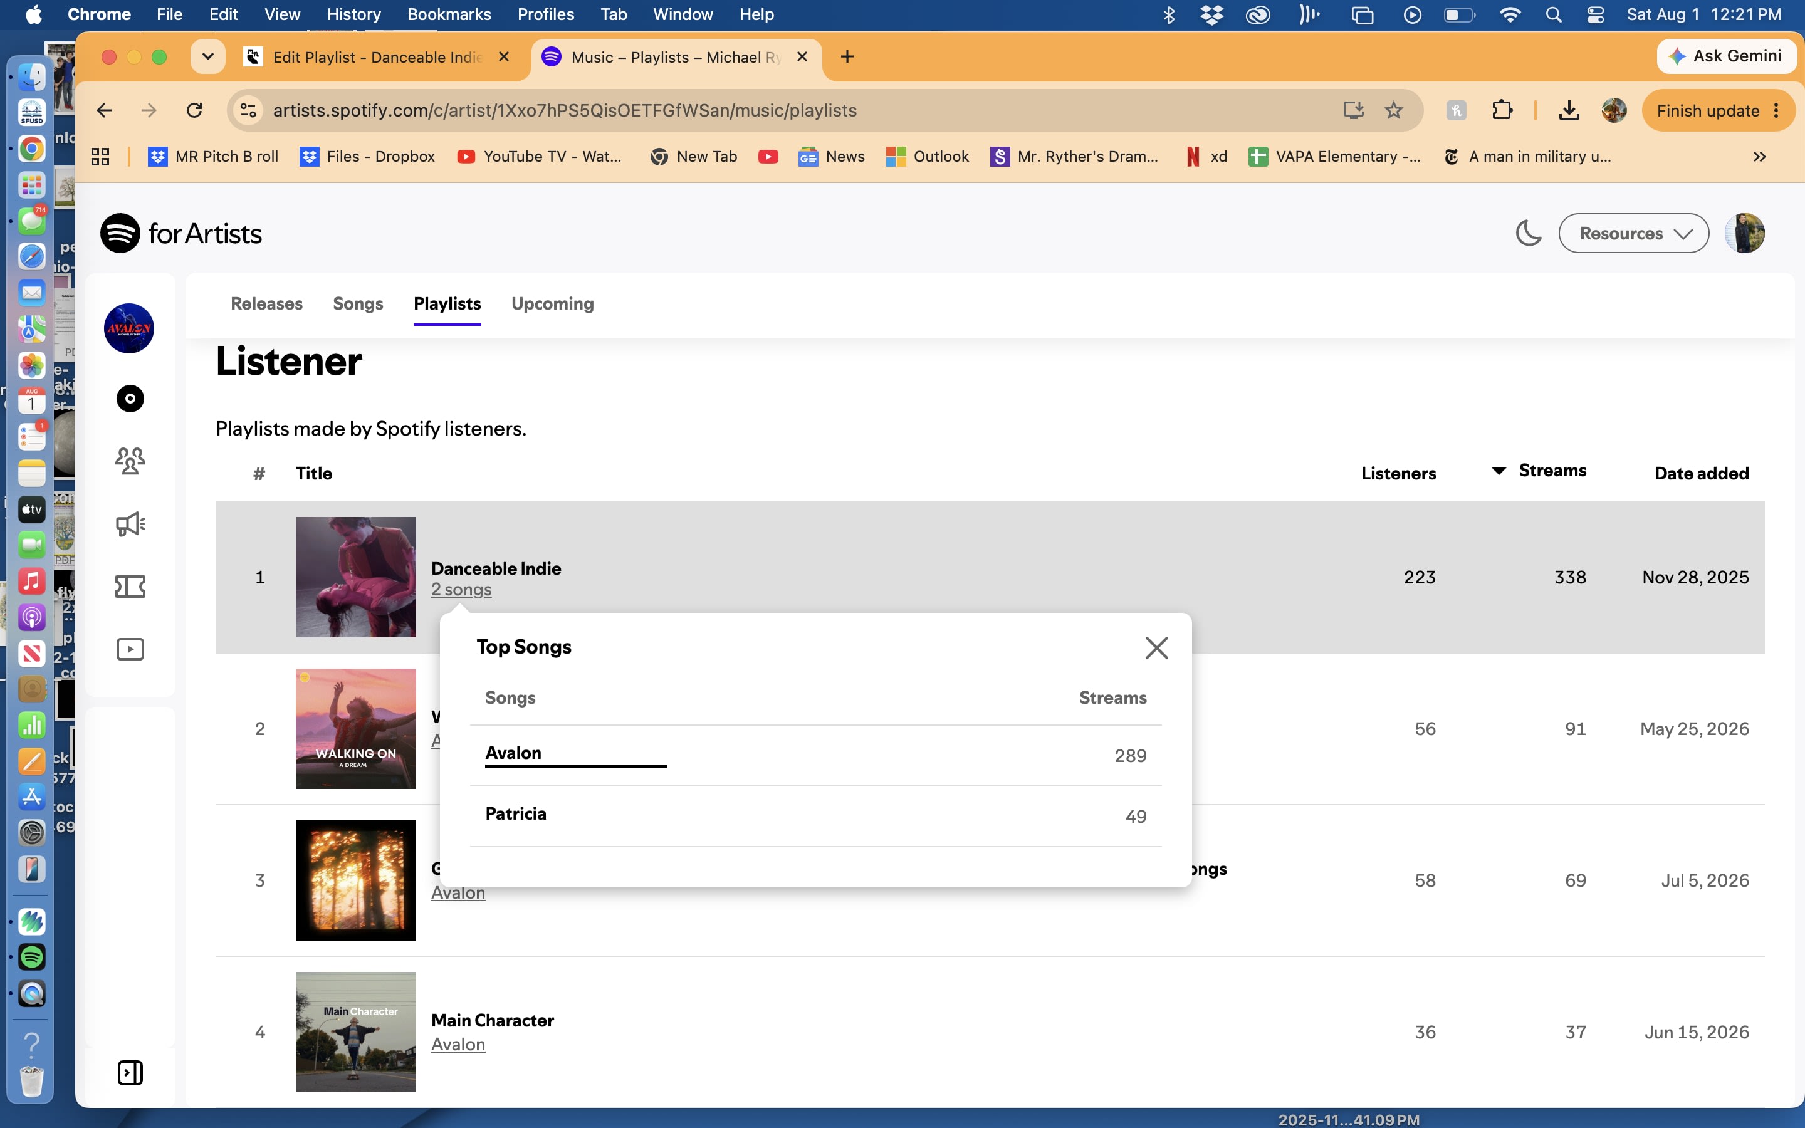
Task: Switch to the Upcoming tab
Action: click(x=553, y=304)
